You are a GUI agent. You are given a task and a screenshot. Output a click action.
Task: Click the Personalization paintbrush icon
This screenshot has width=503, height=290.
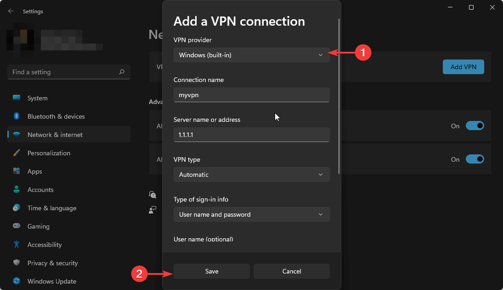[17, 153]
